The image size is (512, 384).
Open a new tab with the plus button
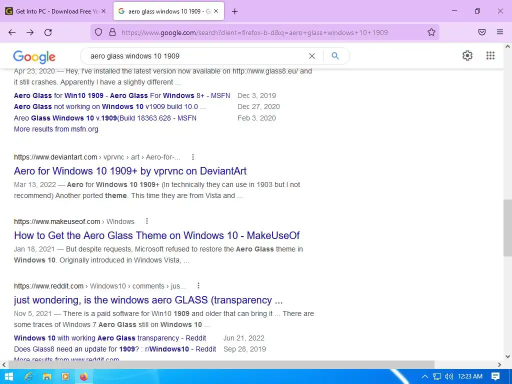(235, 11)
